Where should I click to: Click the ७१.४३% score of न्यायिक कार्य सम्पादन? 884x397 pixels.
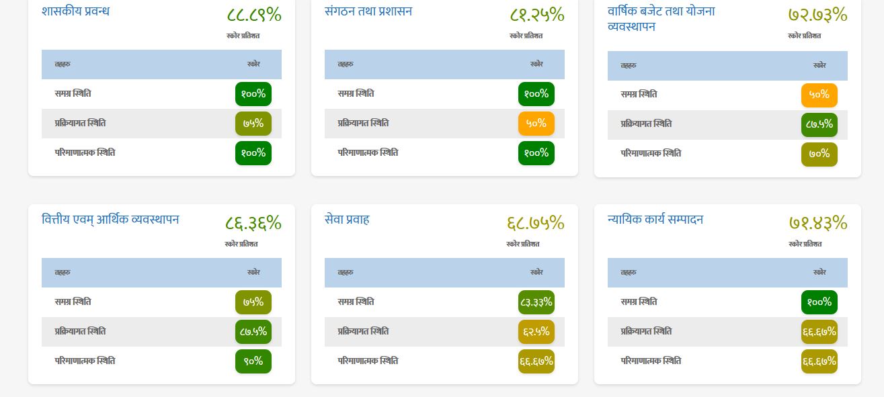click(818, 223)
